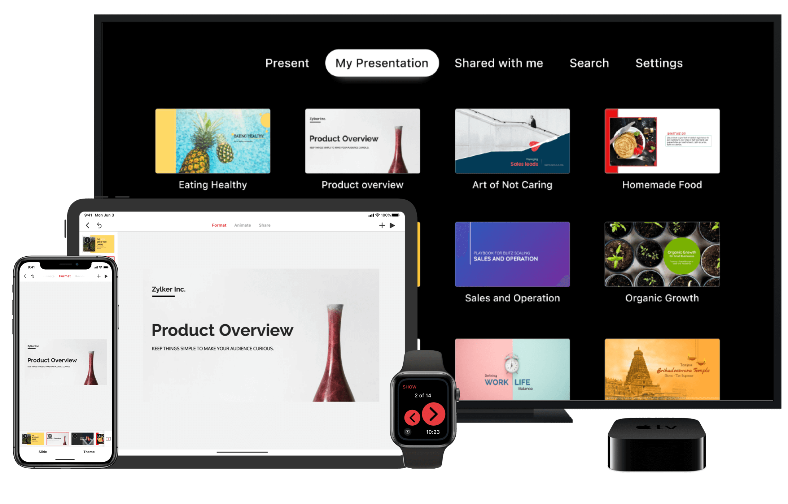
Task: Open the Present section on TV screen
Action: (288, 63)
